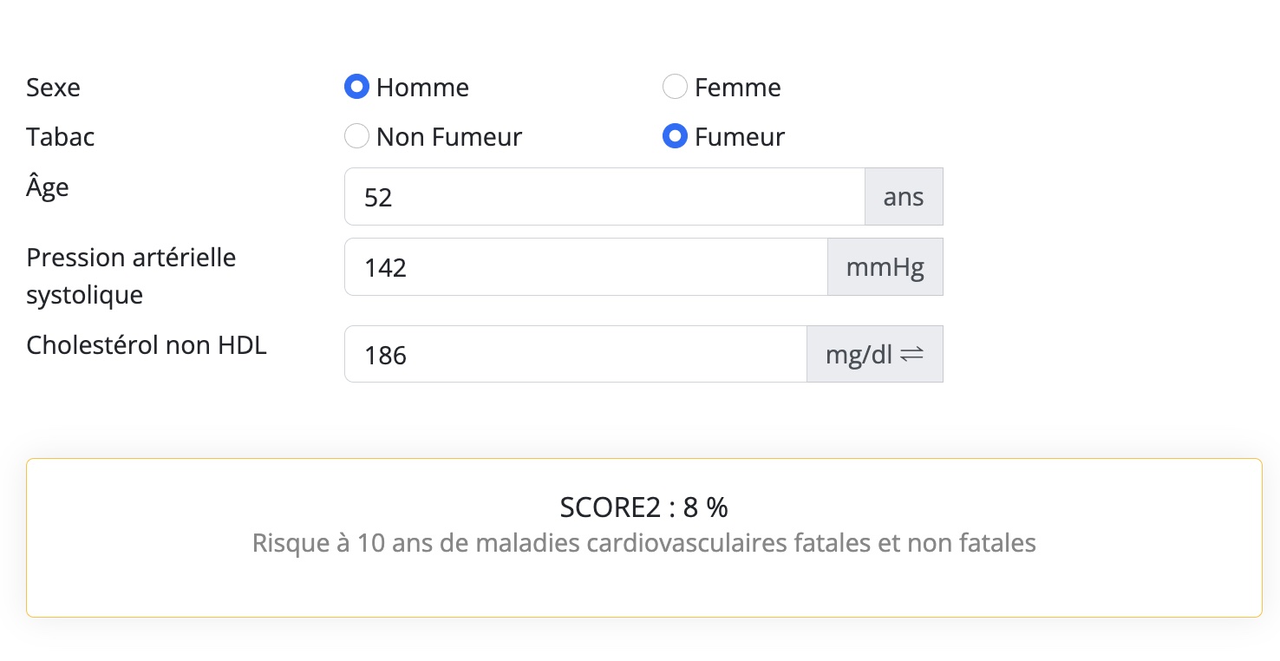Click the 10-year cardiovascular risk description
Image resolution: width=1280 pixels, height=661 pixels.
(644, 543)
